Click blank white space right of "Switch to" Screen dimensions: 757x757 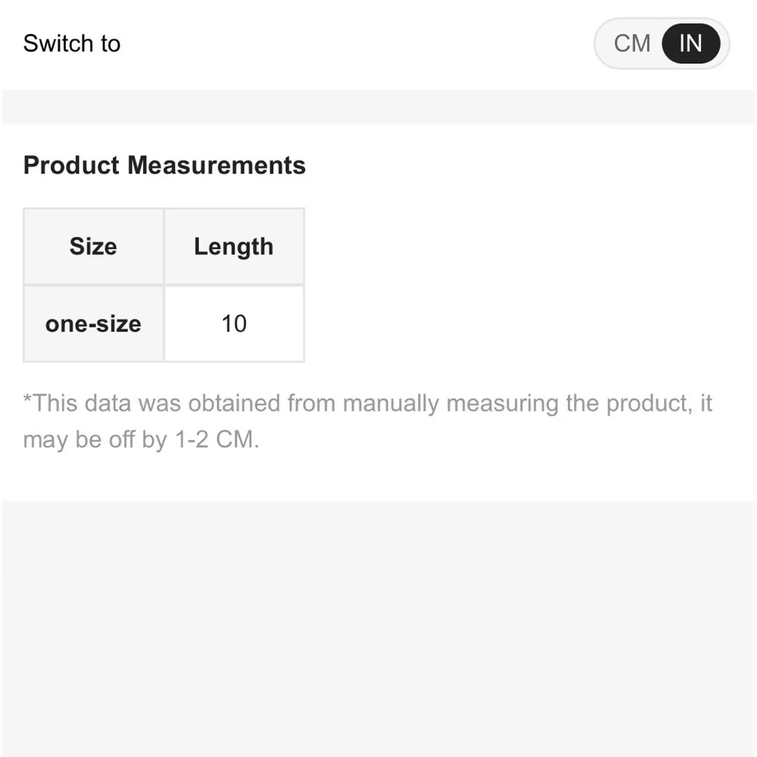(x=356, y=44)
